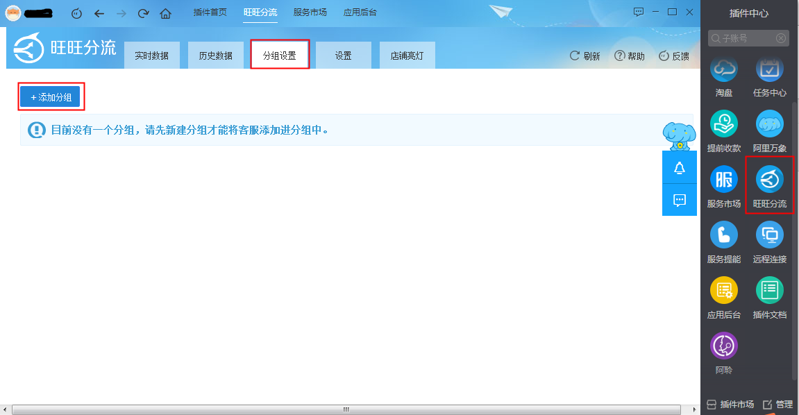Switch to the 设置 tab
Screen dimensions: 799x415
(344, 55)
